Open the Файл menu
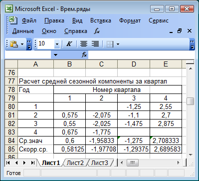Screen dimensions: 199x181 29,20
